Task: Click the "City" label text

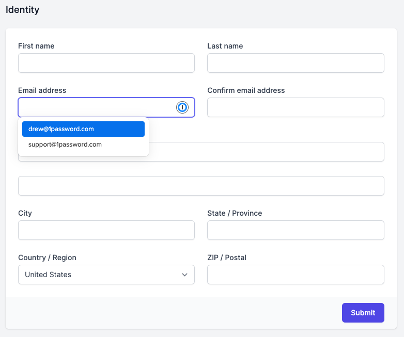Action: pos(25,213)
